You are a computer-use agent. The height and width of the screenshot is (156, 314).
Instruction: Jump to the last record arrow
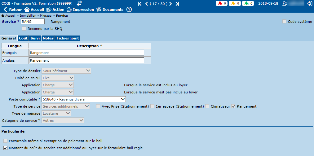[x=177, y=4]
